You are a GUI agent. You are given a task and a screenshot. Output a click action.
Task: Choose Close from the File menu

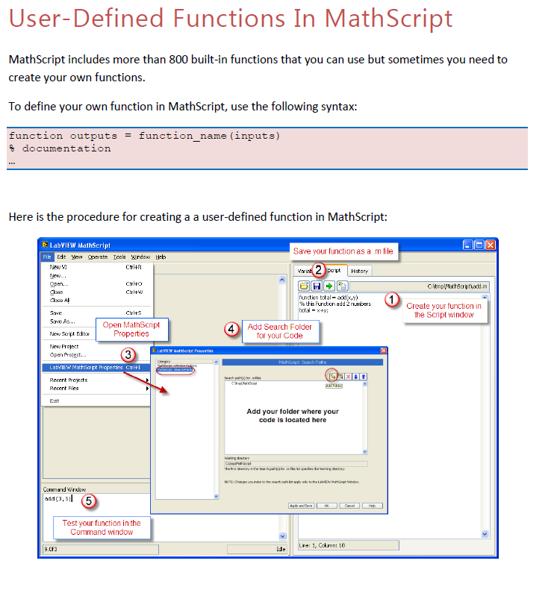[x=96, y=292]
